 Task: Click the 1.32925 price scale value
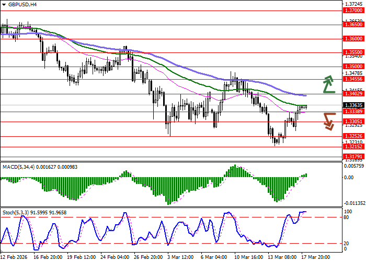[354, 125]
